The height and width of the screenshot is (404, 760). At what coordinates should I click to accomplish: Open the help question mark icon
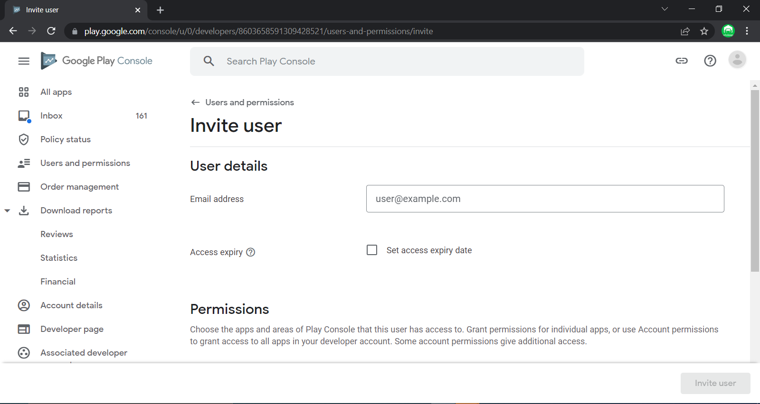710,61
